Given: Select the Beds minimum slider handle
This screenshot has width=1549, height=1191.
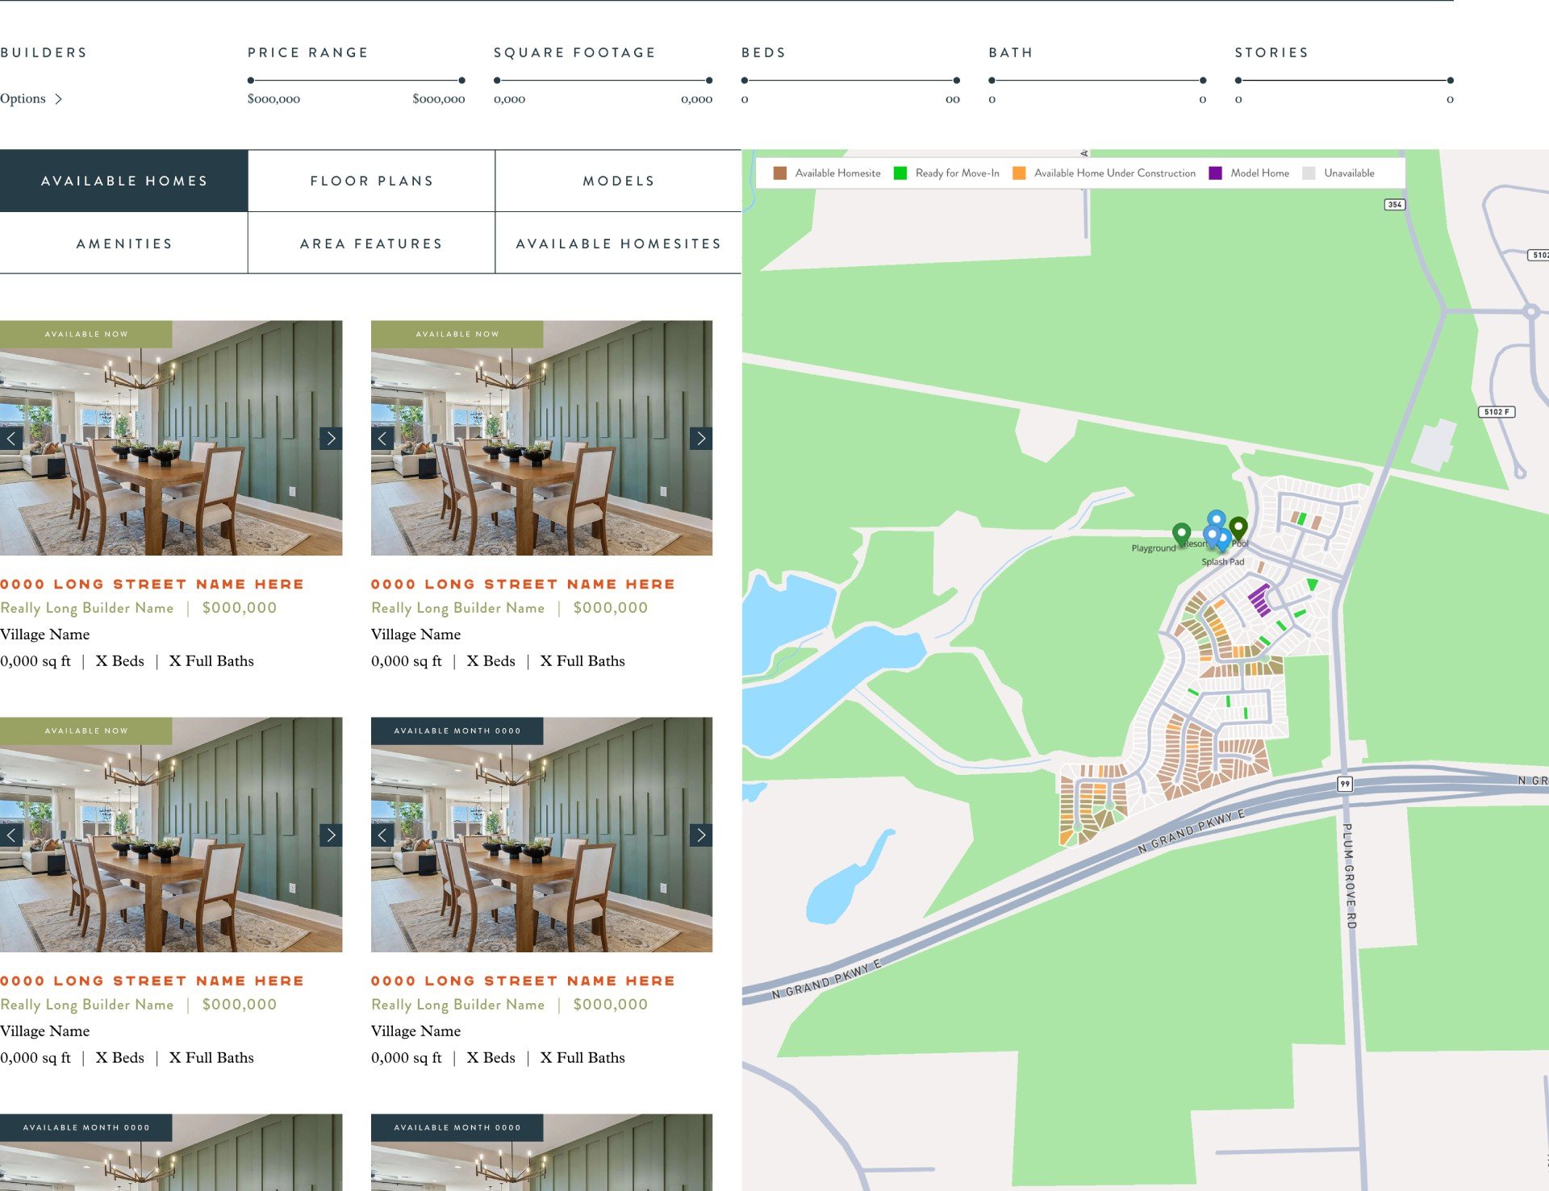Looking at the screenshot, I should point(745,81).
